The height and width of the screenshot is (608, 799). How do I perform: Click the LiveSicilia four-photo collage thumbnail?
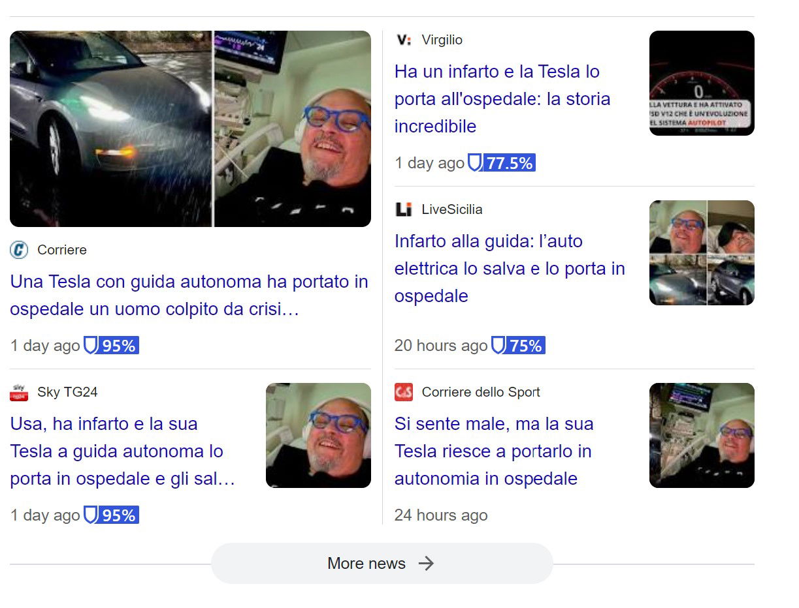click(x=702, y=252)
